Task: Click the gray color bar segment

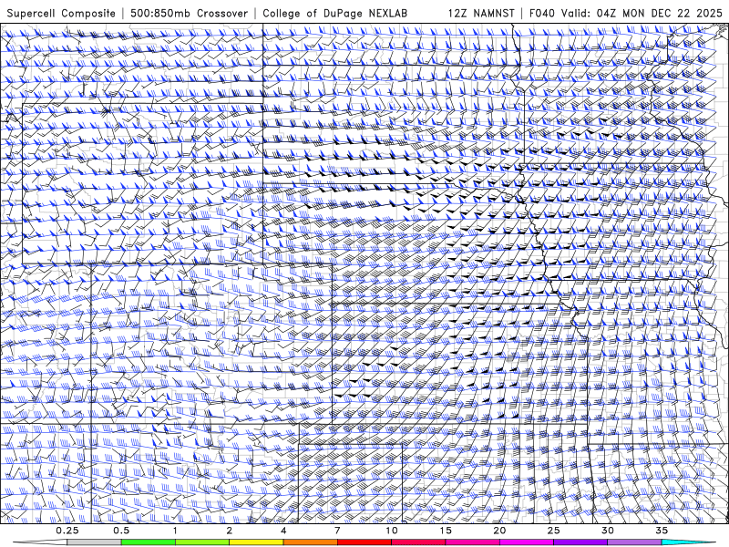Action: click(x=95, y=542)
